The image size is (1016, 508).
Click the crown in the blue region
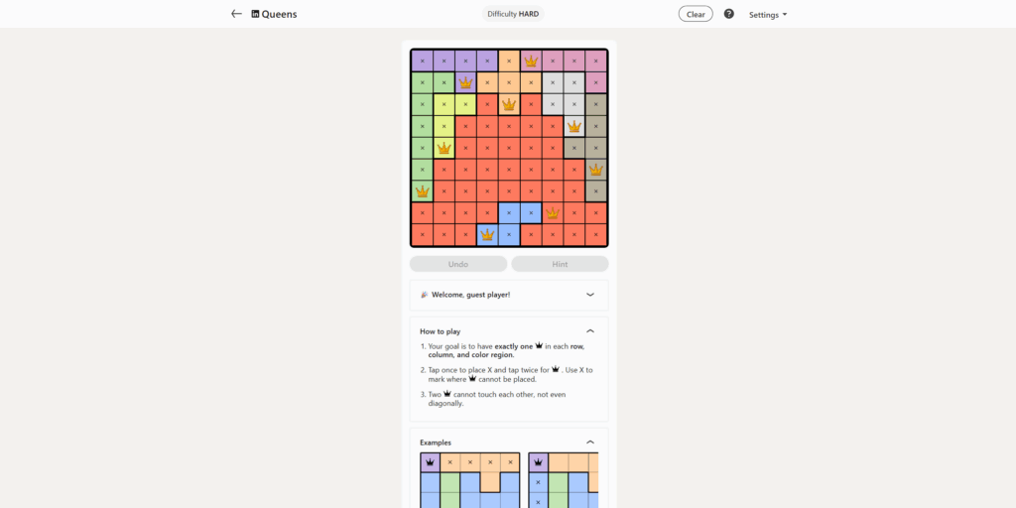tap(487, 235)
